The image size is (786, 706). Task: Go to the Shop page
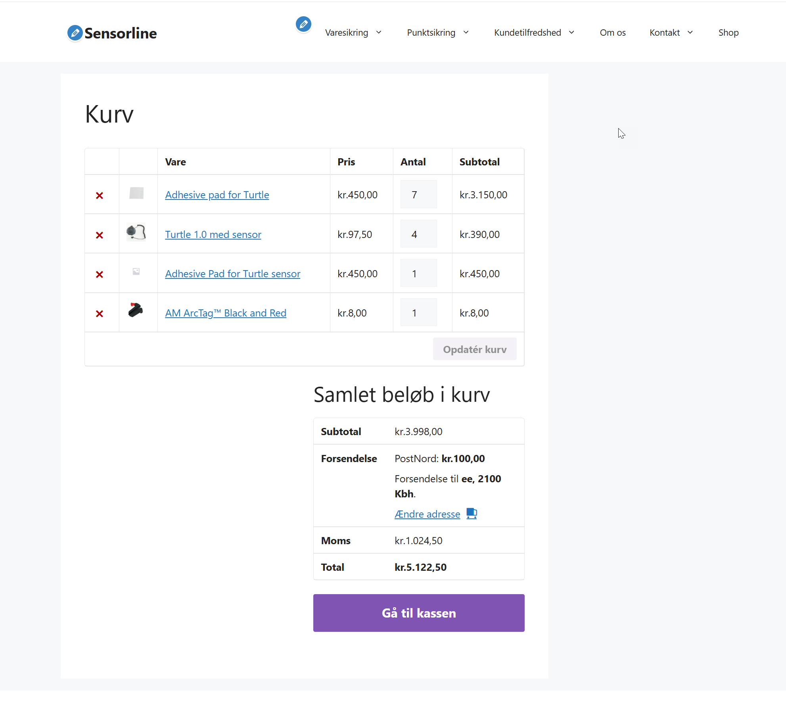pos(728,33)
